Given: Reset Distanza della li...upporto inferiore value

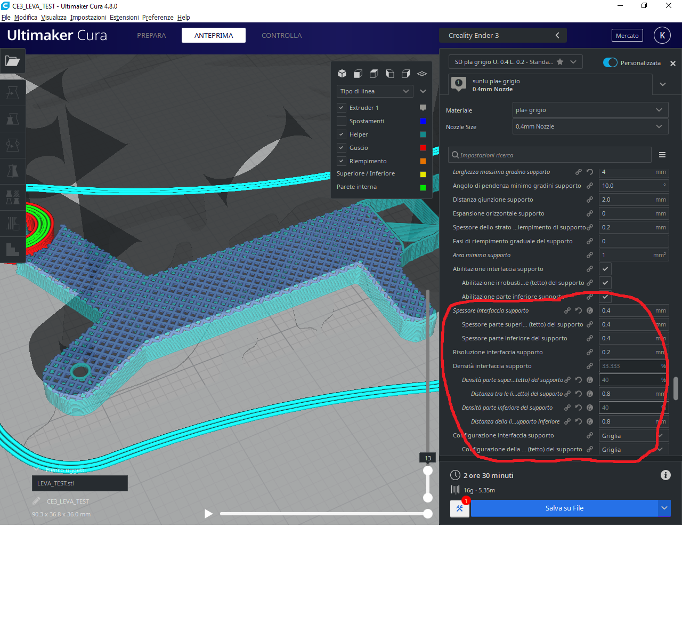Looking at the screenshot, I should pos(579,421).
